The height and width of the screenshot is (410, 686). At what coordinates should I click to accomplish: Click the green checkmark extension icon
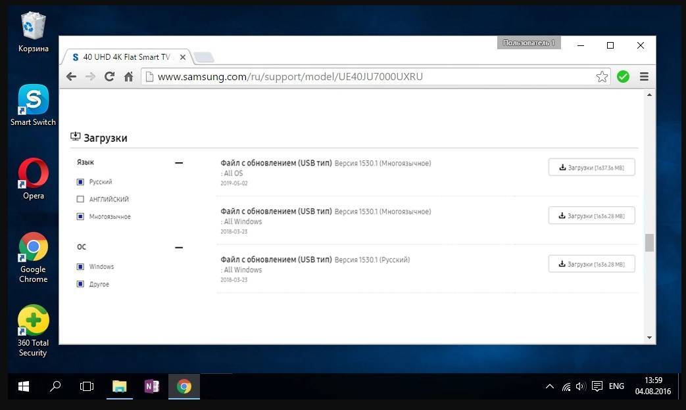coord(623,77)
